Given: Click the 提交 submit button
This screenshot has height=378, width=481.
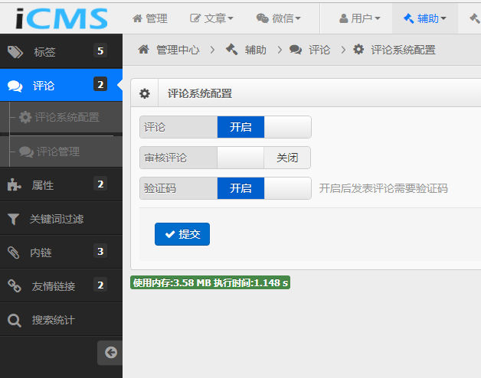Looking at the screenshot, I should point(182,234).
